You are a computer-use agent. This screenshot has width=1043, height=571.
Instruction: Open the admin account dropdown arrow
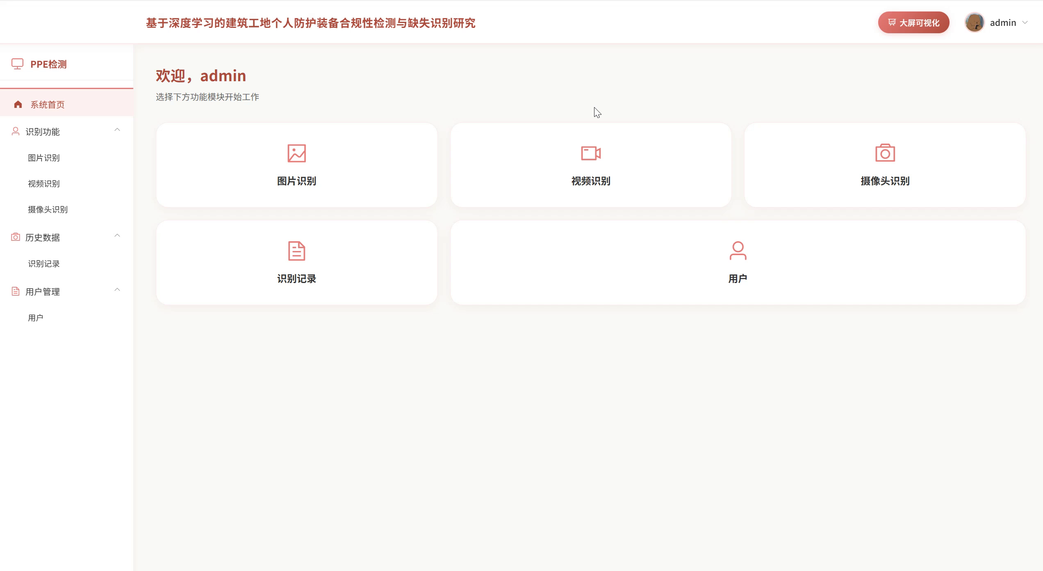tap(1025, 23)
